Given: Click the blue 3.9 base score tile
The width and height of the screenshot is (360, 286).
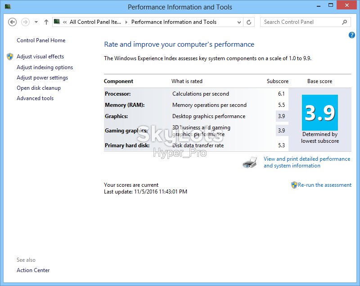Looking at the screenshot, I should [x=320, y=112].
